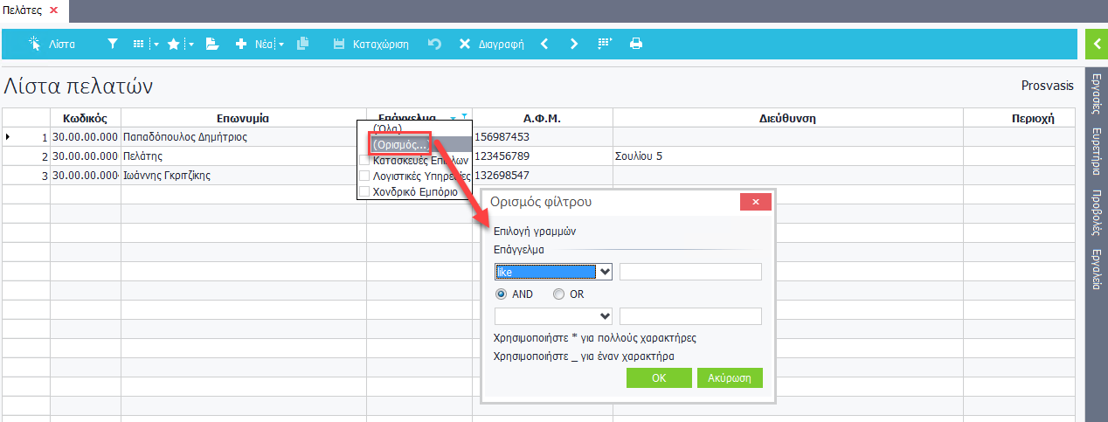This screenshot has width=1108, height=422.
Task: Check the Χονδρικό Εμπόριο filter checkbox
Action: pos(364,192)
